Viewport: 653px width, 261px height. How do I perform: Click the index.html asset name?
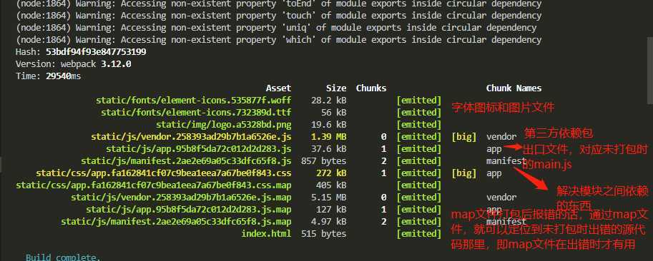pyautogui.click(x=266, y=233)
